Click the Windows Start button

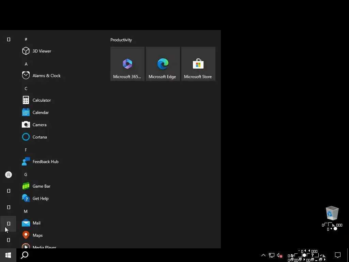8,255
